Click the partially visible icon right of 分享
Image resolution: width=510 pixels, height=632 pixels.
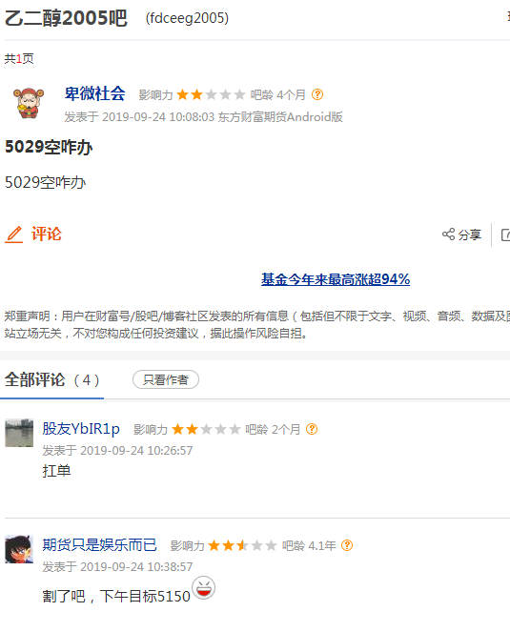tap(505, 234)
